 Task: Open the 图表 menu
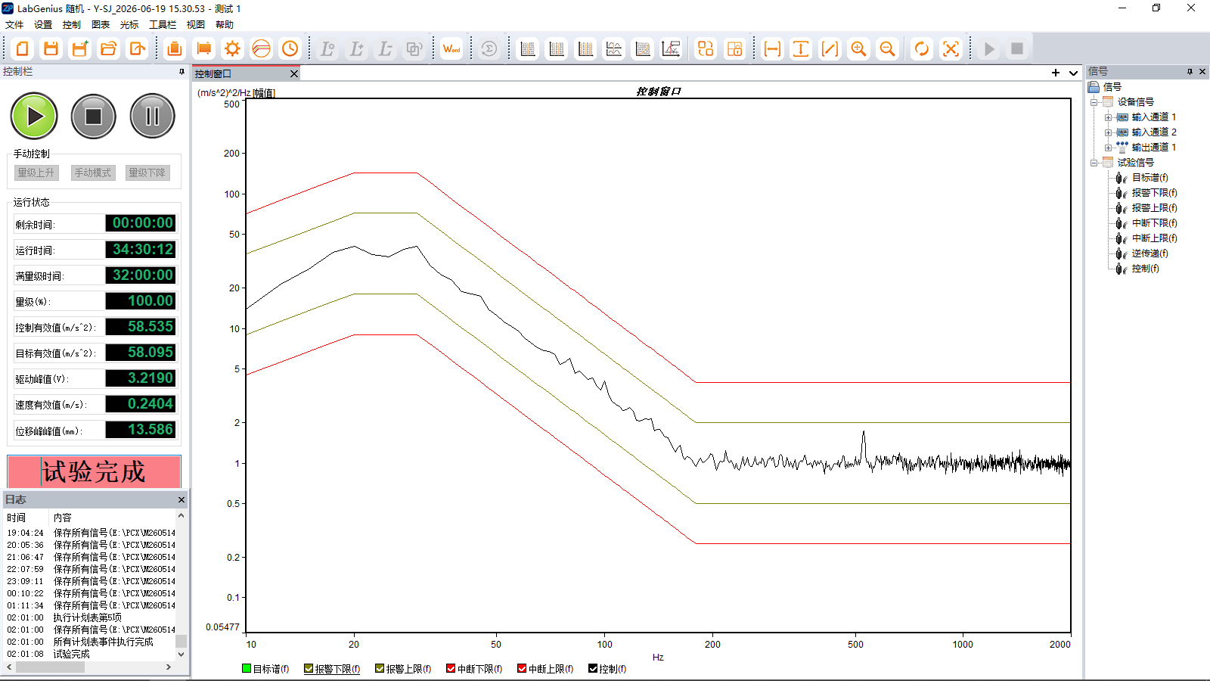coord(101,24)
